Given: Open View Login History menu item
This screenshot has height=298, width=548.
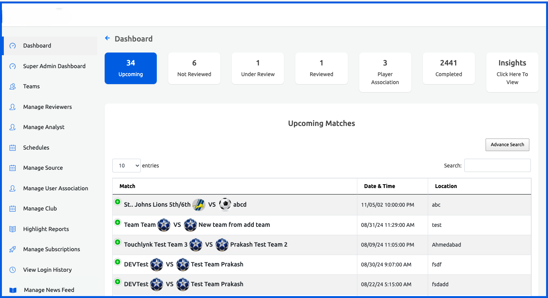Looking at the screenshot, I should [x=49, y=270].
